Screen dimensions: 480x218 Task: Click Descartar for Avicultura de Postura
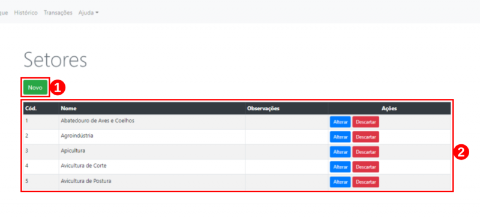[365, 182]
